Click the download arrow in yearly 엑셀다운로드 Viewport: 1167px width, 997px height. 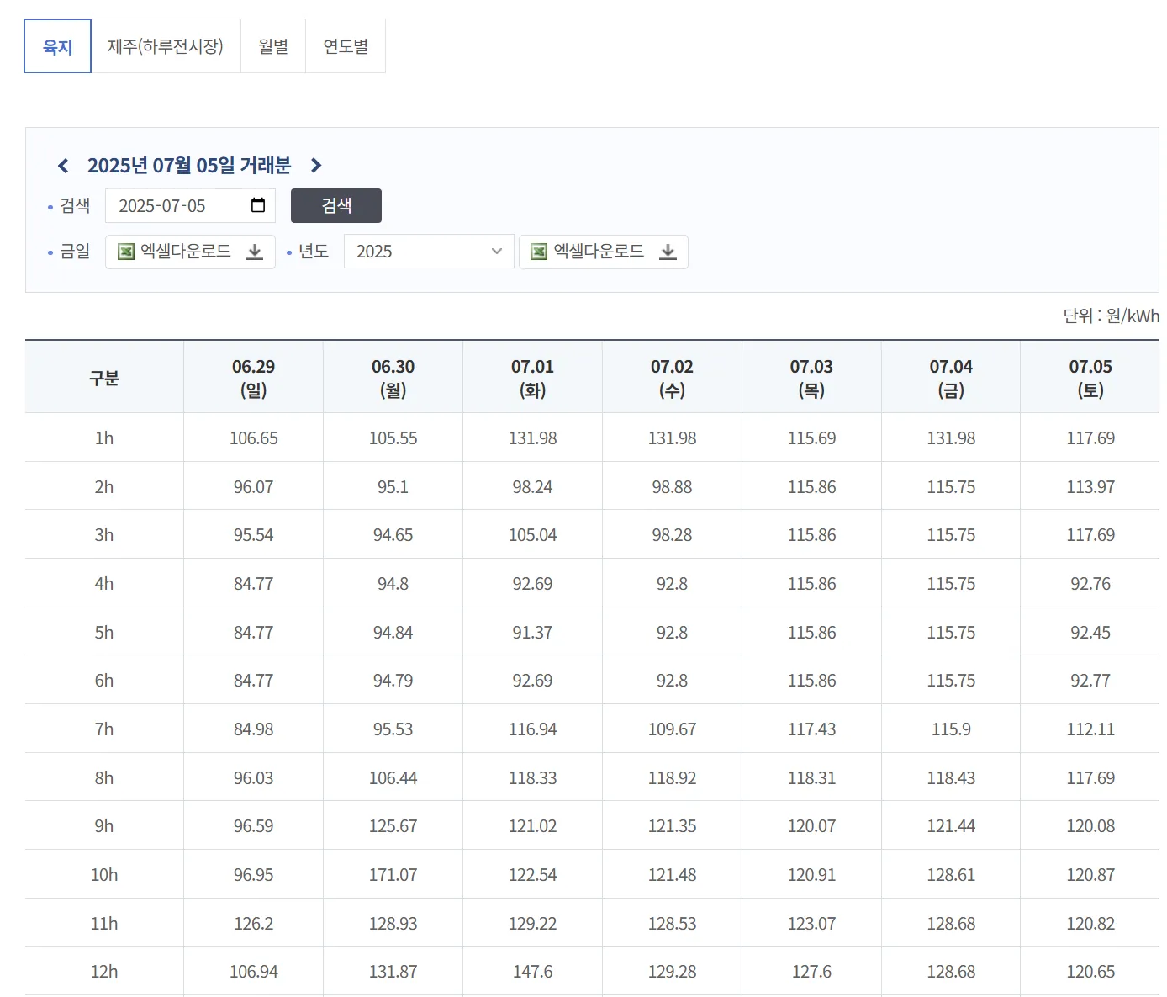pos(668,252)
